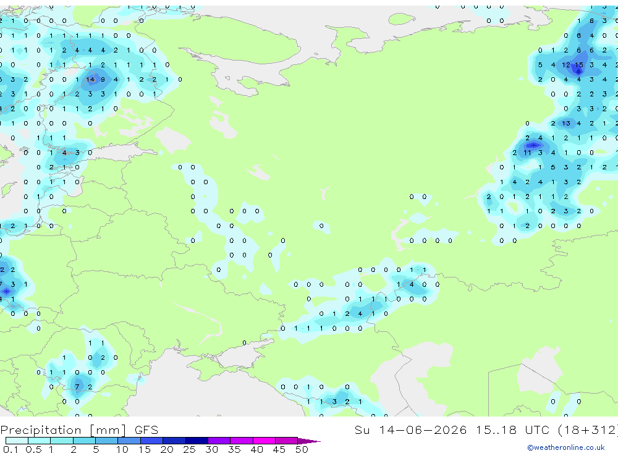Open the weatheronline.co.uk link
618x453 pixels.
(566, 447)
